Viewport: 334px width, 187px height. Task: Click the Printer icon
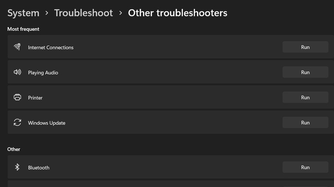click(x=17, y=97)
